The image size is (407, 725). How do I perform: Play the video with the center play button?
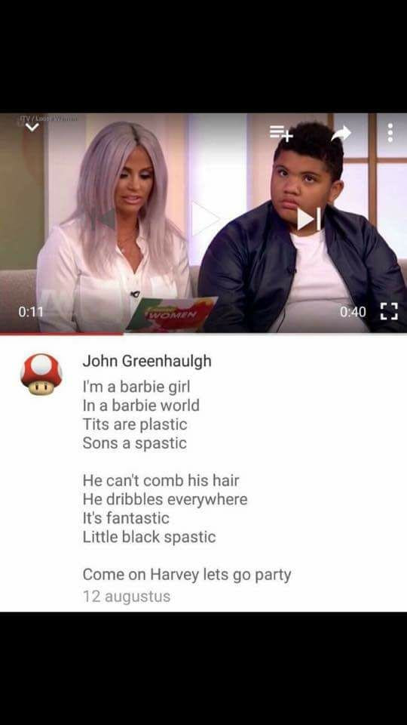[x=204, y=217]
